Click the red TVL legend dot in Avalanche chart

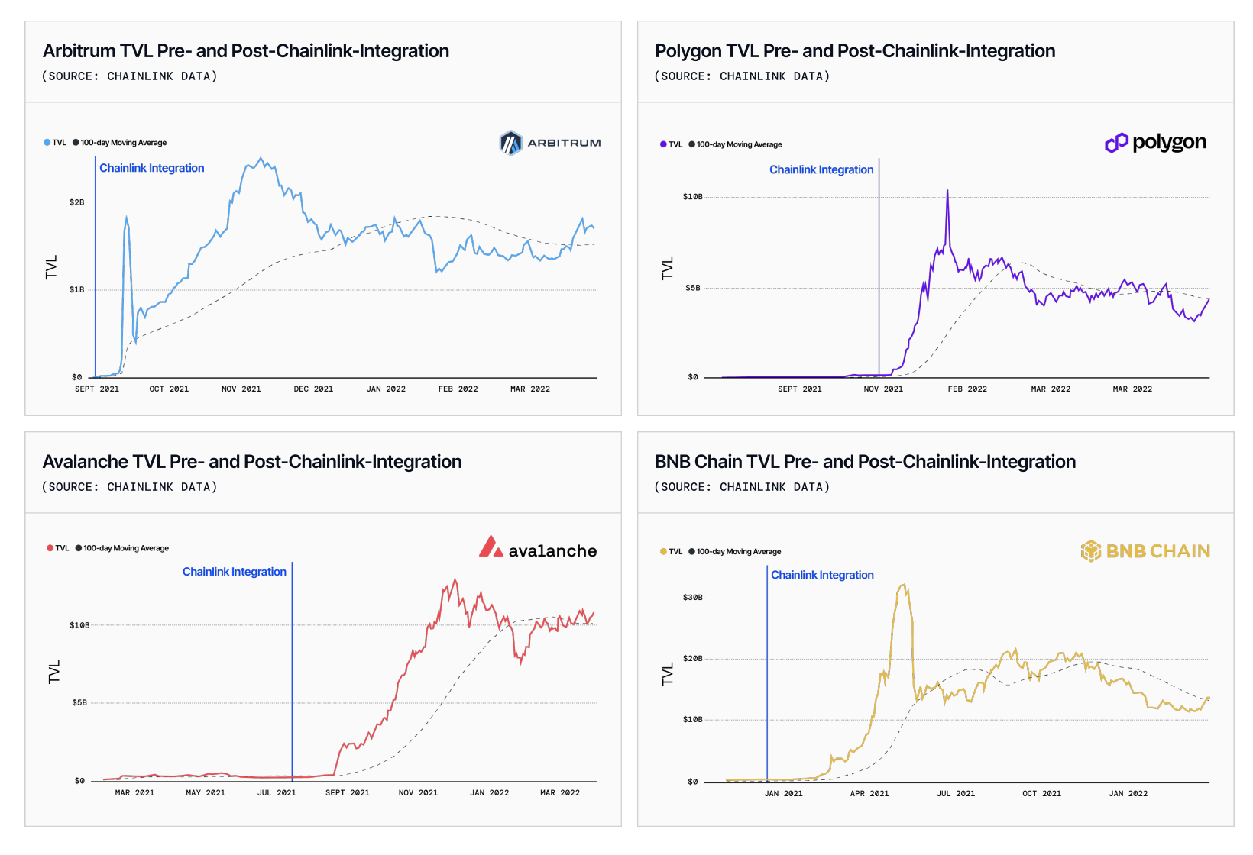[x=50, y=548]
